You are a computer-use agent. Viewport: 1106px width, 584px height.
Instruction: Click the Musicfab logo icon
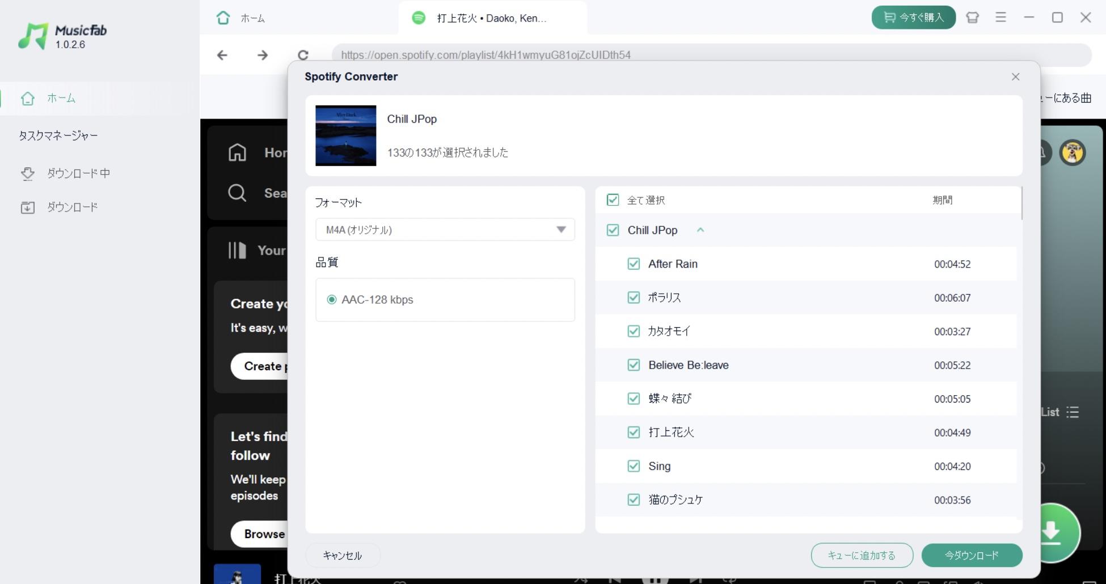33,36
